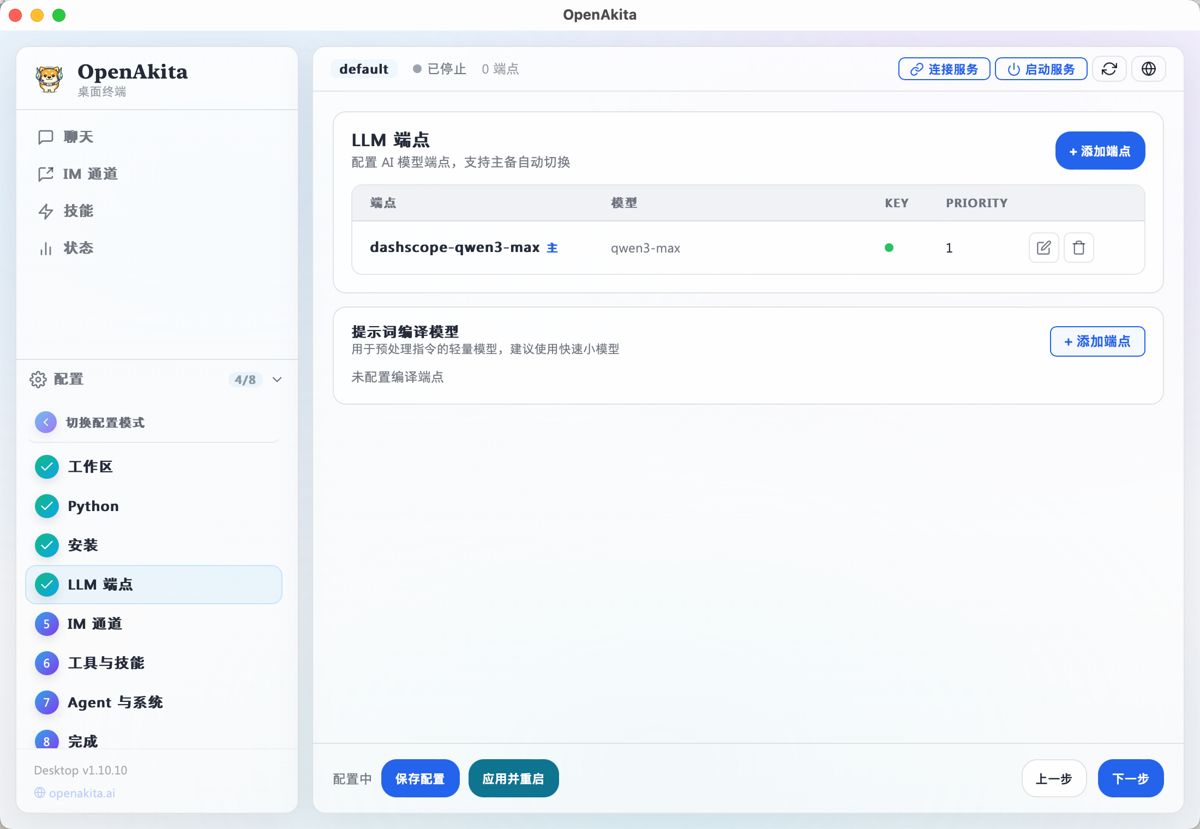Image resolution: width=1200 pixels, height=829 pixels.
Task: Select the 完成 finish step
Action: (x=82, y=741)
